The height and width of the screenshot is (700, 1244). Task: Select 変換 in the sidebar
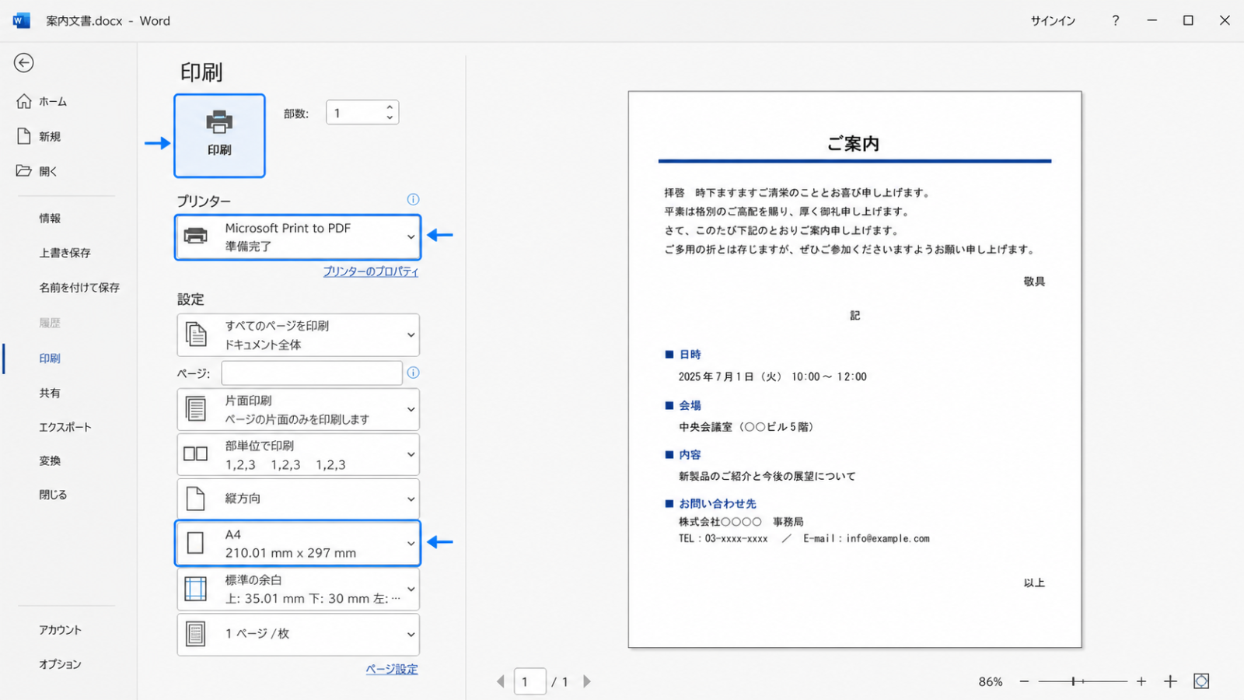50,461
